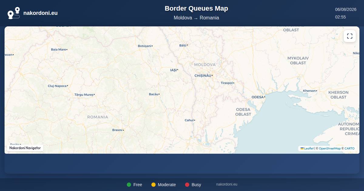Viewport: 364px width, 191px height.
Task: Toggle fullscreen map view
Action: click(x=350, y=36)
